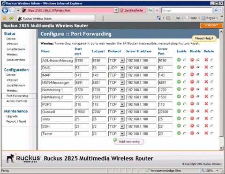The image size is (225, 174).
Task: Open the address bar history dropdown
Action: [x=116, y=10]
